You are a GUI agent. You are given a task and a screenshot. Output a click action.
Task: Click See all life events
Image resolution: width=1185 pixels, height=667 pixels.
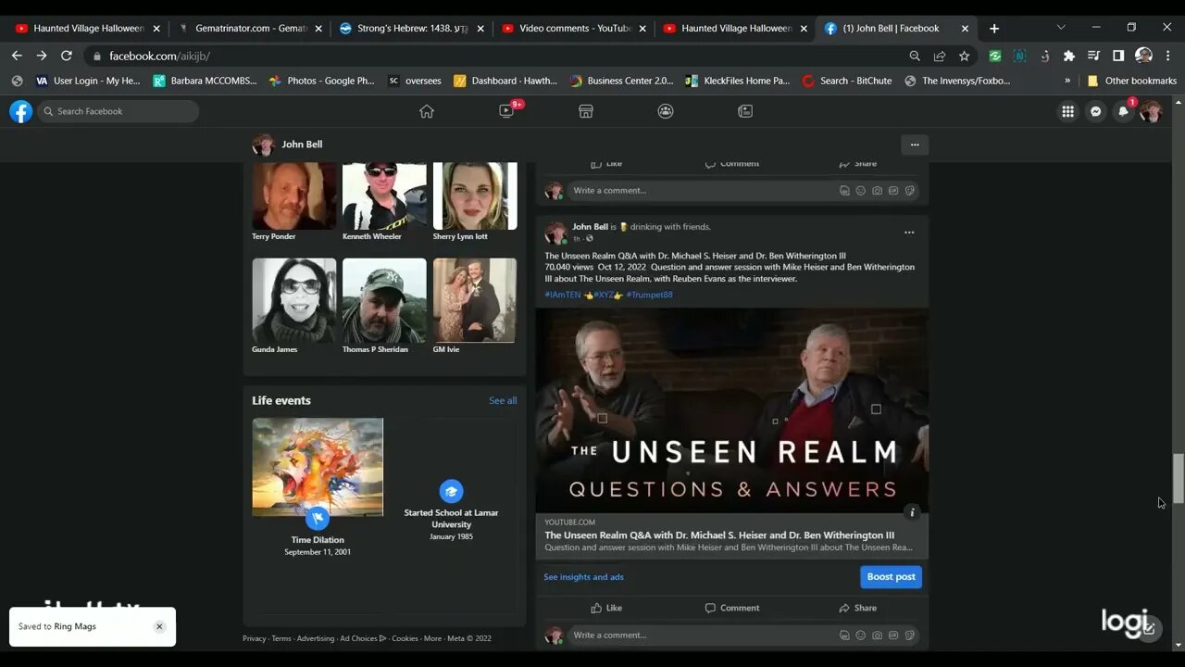pyautogui.click(x=503, y=400)
